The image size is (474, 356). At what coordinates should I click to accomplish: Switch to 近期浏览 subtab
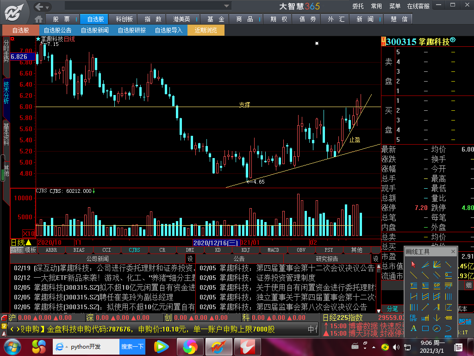tap(206, 30)
